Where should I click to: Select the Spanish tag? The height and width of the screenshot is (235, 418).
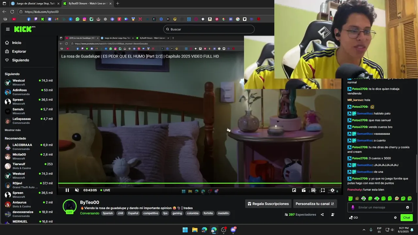108,213
